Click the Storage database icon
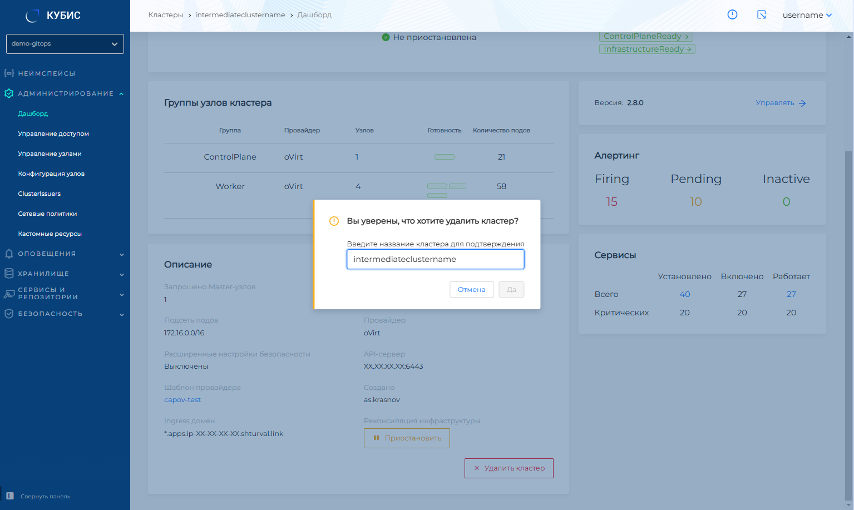Viewport: 854px width, 510px height. click(9, 274)
